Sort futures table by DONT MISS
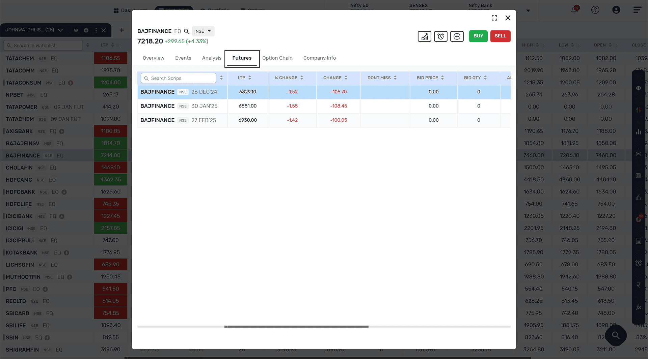This screenshot has width=648, height=359. click(395, 78)
